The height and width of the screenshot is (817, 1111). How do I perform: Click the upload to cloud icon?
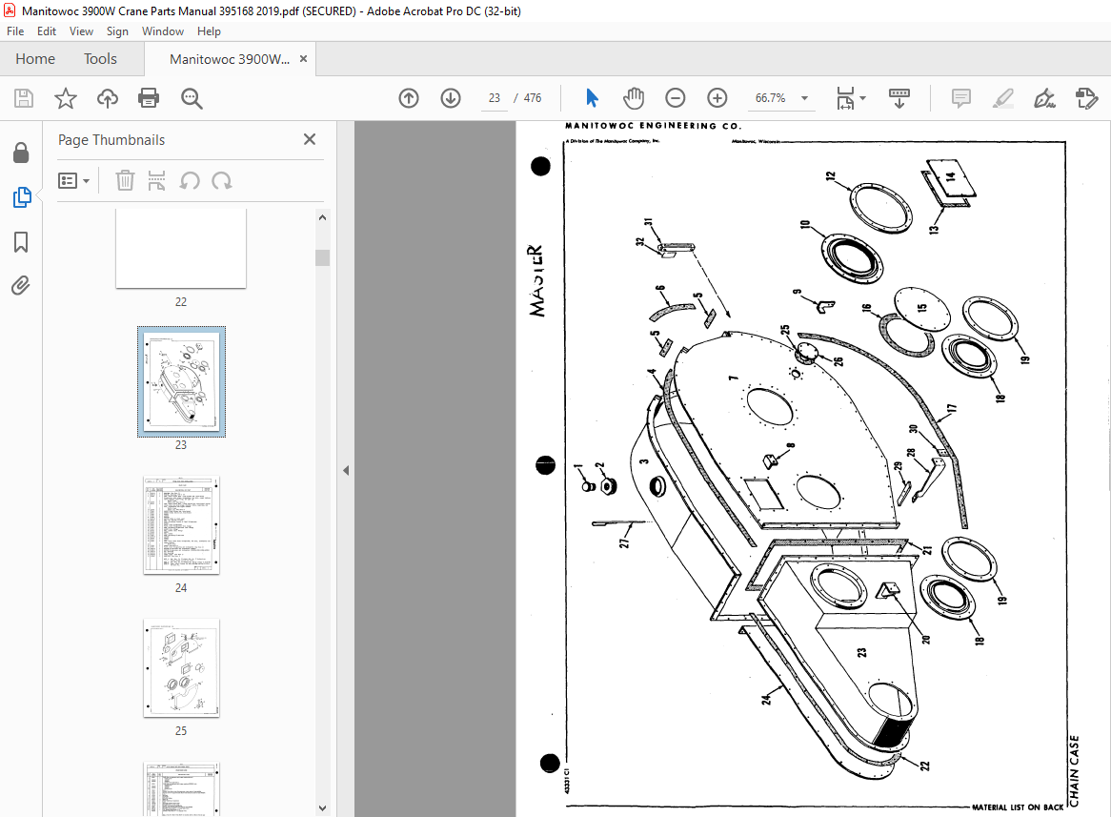(108, 98)
